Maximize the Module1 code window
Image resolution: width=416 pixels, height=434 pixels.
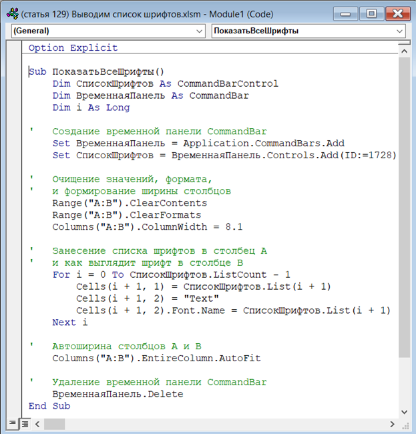[x=371, y=14]
